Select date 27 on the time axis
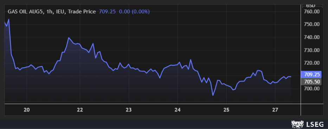The width and height of the screenshot is (328, 129). click(x=275, y=110)
